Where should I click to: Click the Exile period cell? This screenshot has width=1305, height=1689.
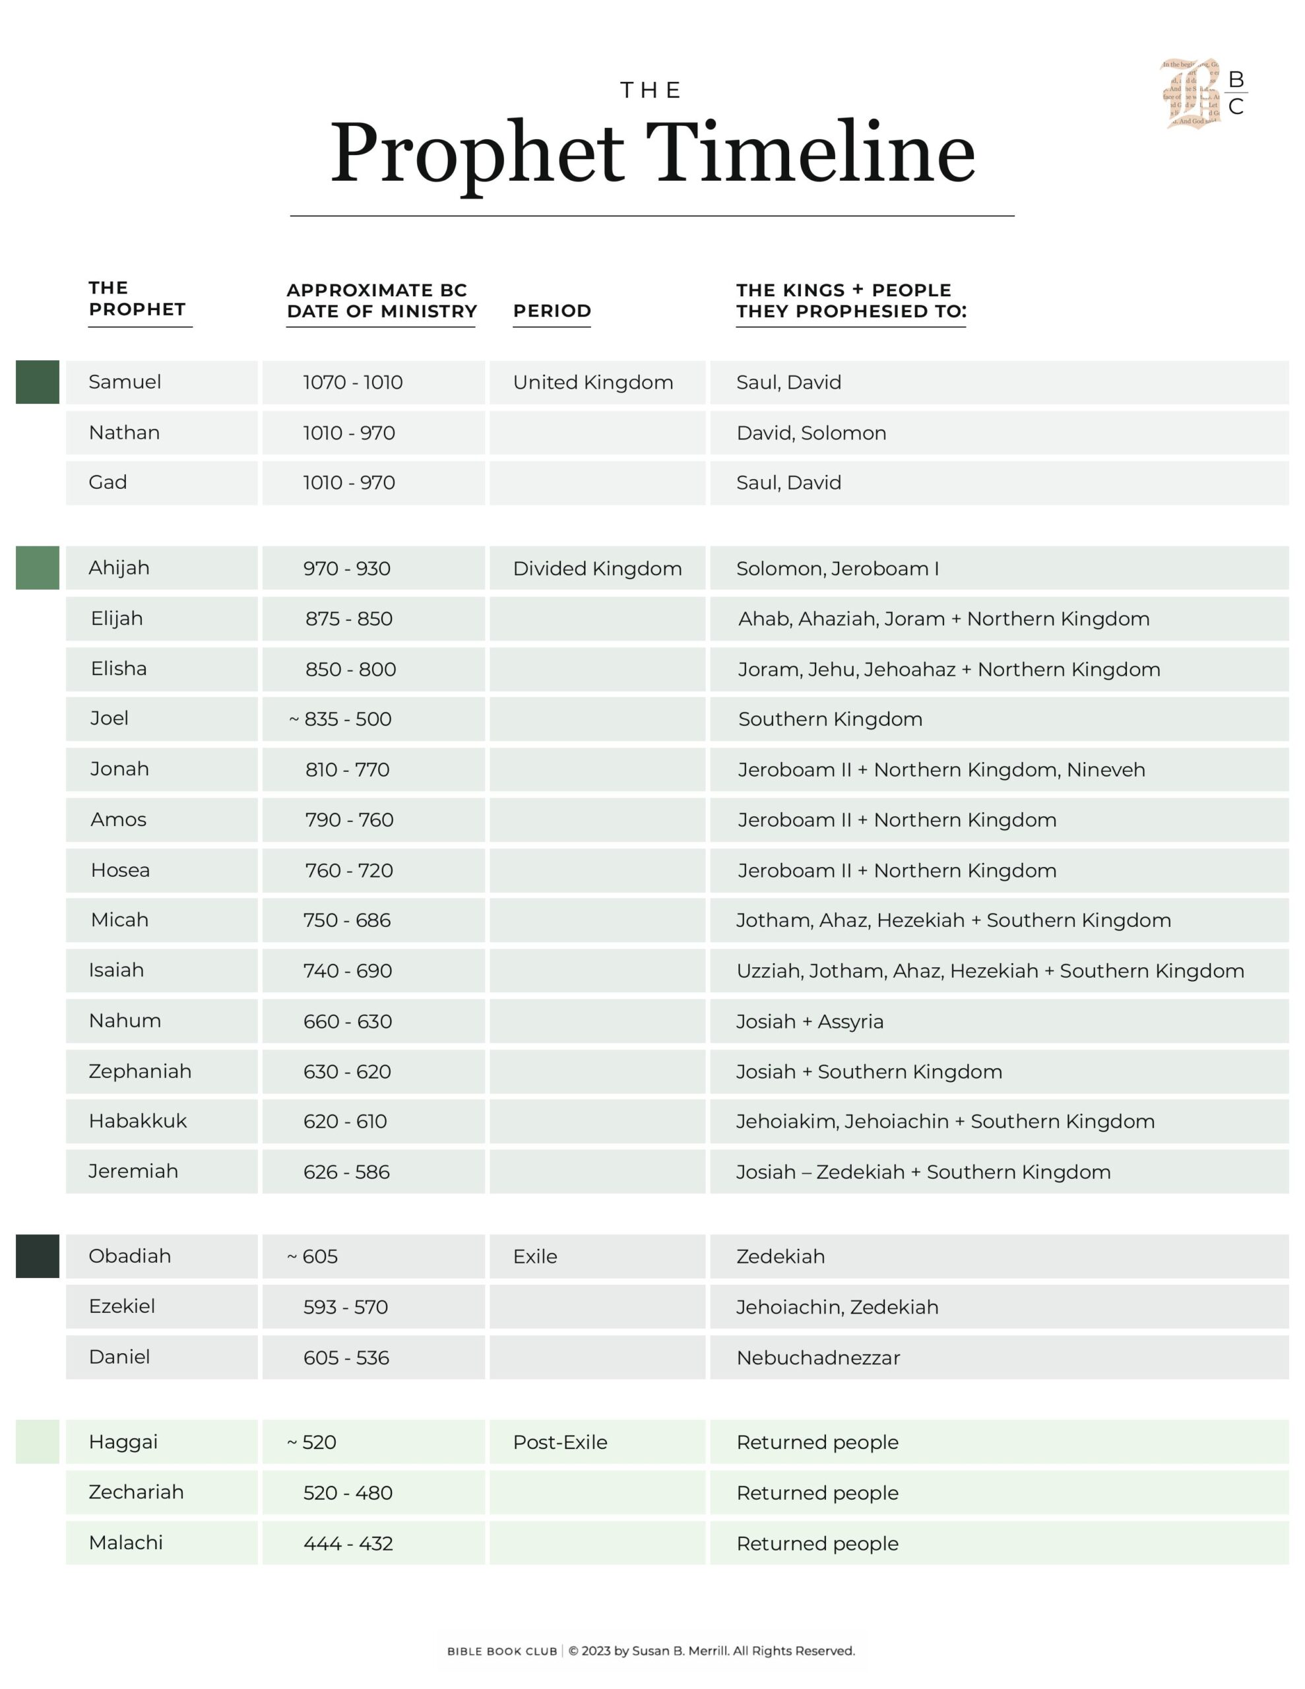click(597, 1256)
